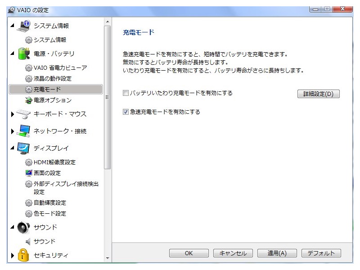Select 外部ディスプレイ接続検出設定 item

[66, 188]
